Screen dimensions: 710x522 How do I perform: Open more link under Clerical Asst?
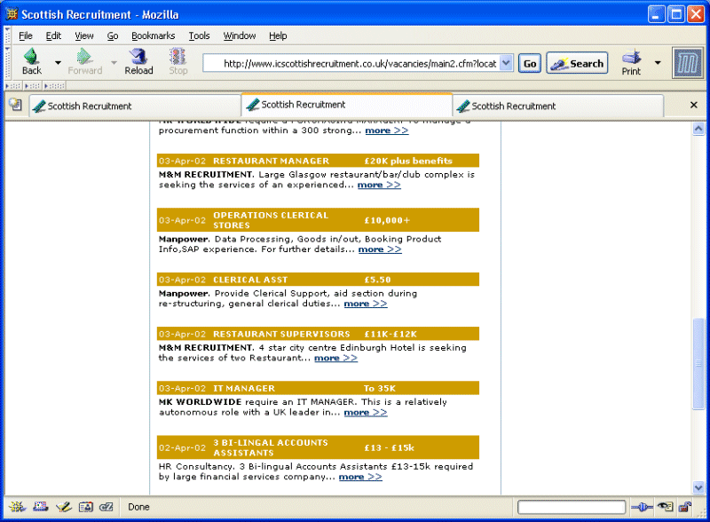(366, 304)
